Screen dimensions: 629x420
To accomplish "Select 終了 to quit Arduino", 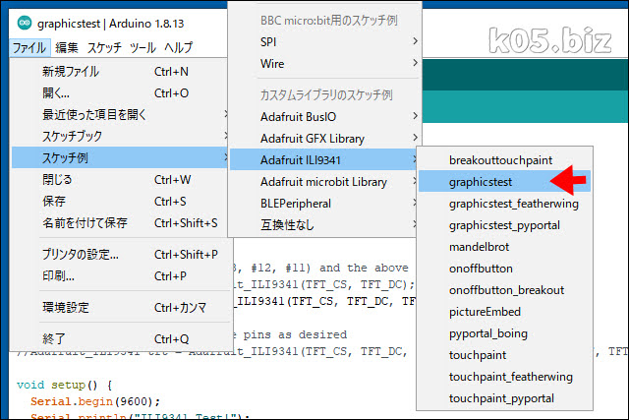I will tap(120, 339).
